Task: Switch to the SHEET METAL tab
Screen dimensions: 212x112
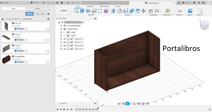Action: click(104, 6)
